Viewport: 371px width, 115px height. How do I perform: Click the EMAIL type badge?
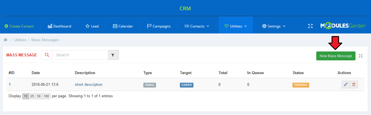click(150, 85)
